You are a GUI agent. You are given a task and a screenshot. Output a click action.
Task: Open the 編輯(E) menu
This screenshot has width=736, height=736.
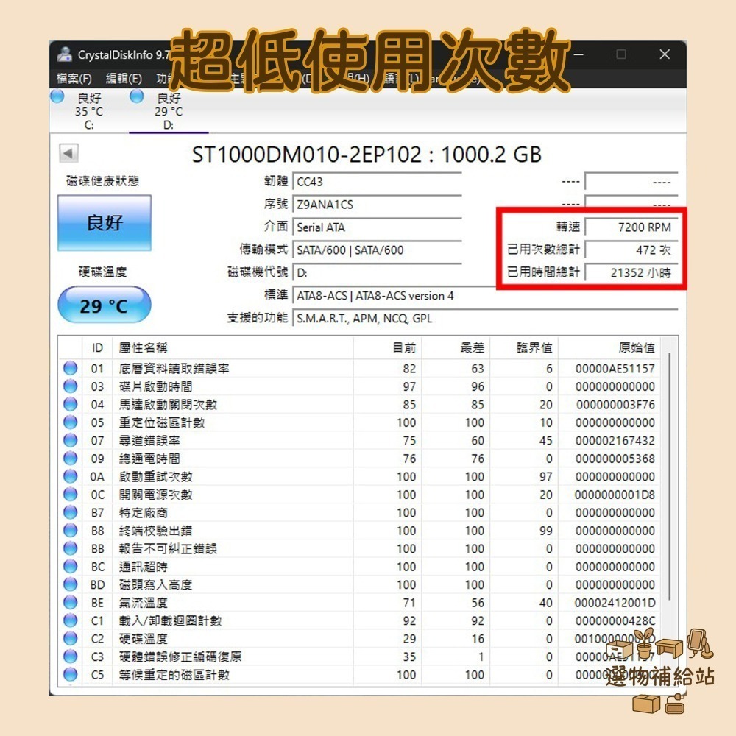coord(124,79)
